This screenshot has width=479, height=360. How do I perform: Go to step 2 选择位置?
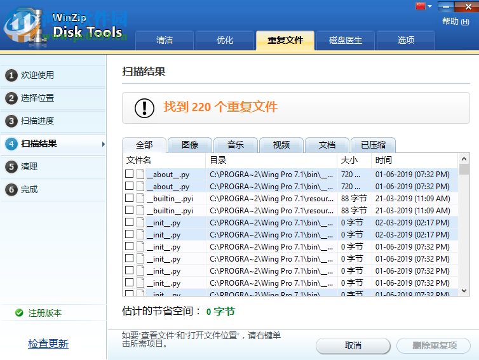pyautogui.click(x=53, y=98)
